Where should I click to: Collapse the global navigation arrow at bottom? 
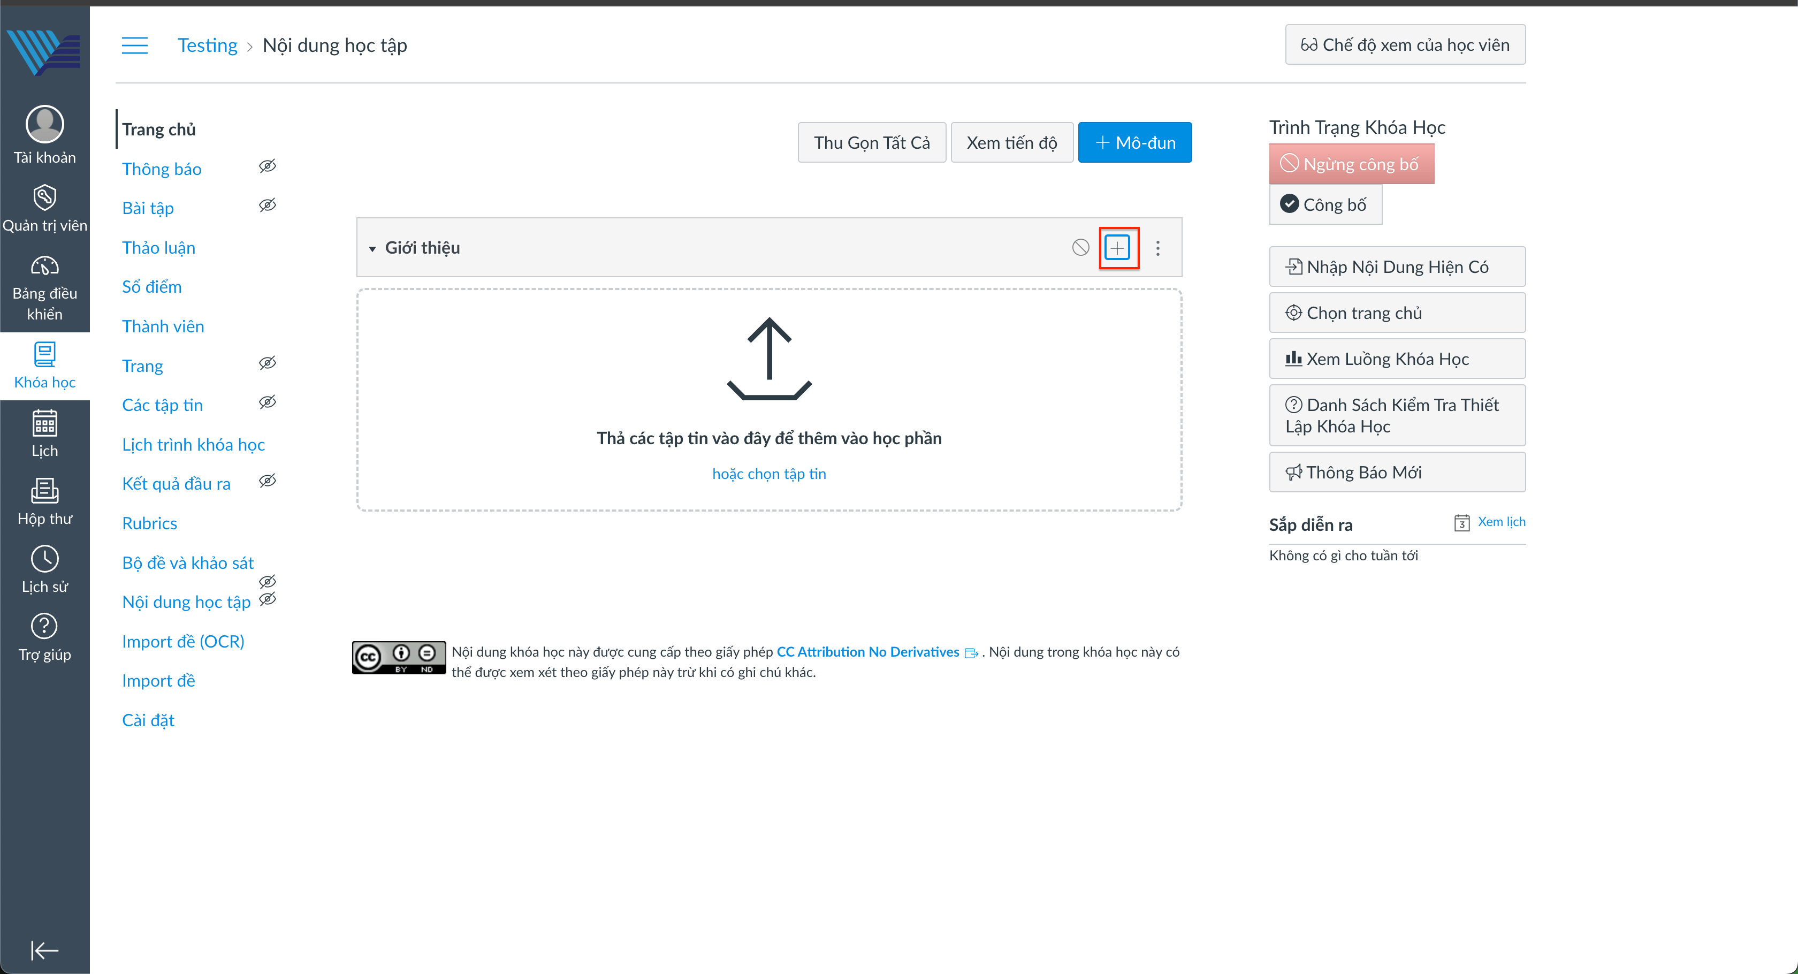44,949
